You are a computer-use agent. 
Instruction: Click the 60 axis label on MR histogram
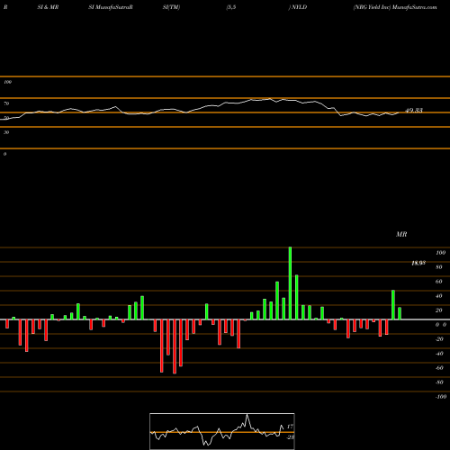pyautogui.click(x=439, y=282)
